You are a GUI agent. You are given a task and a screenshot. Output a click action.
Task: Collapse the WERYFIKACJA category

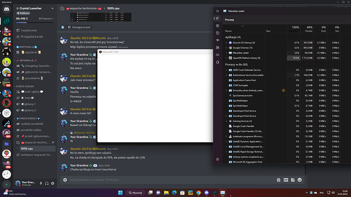coord(26,47)
